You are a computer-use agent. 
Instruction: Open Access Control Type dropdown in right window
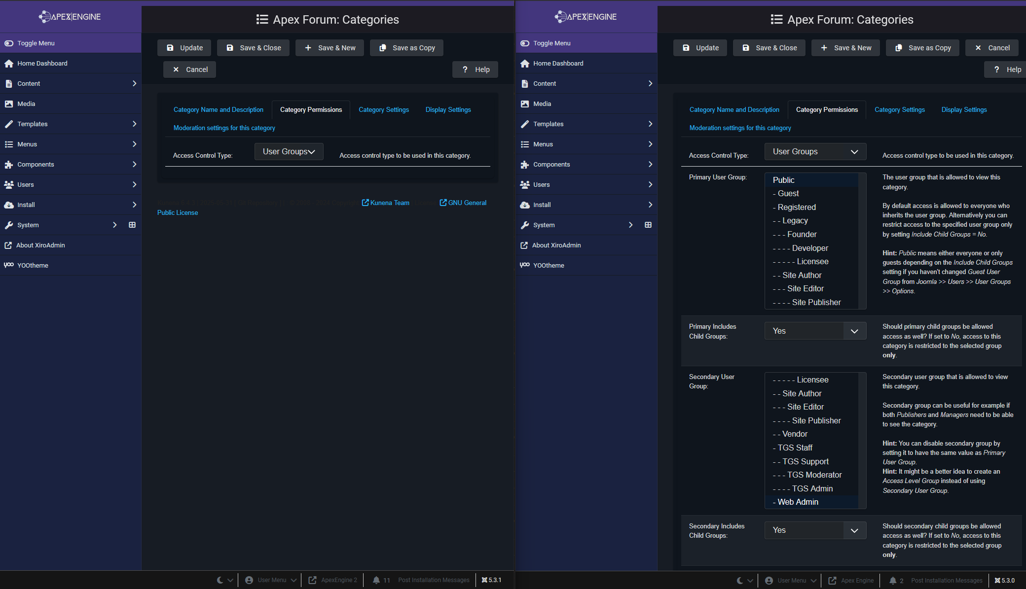(x=815, y=152)
